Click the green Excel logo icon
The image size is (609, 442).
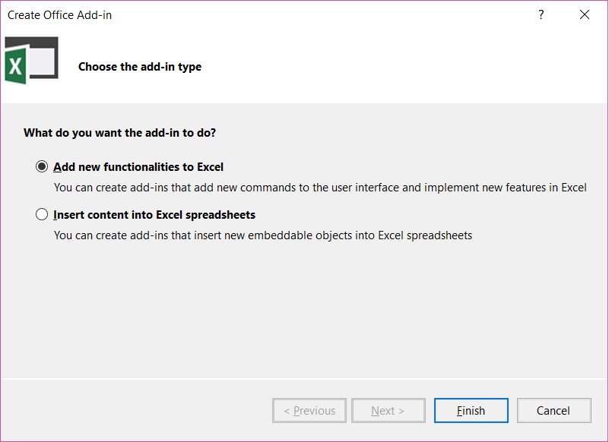click(15, 68)
